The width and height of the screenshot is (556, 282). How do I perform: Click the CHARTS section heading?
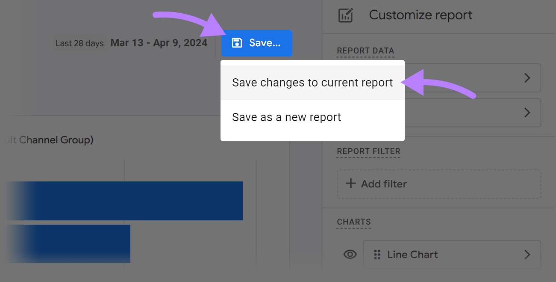(354, 222)
